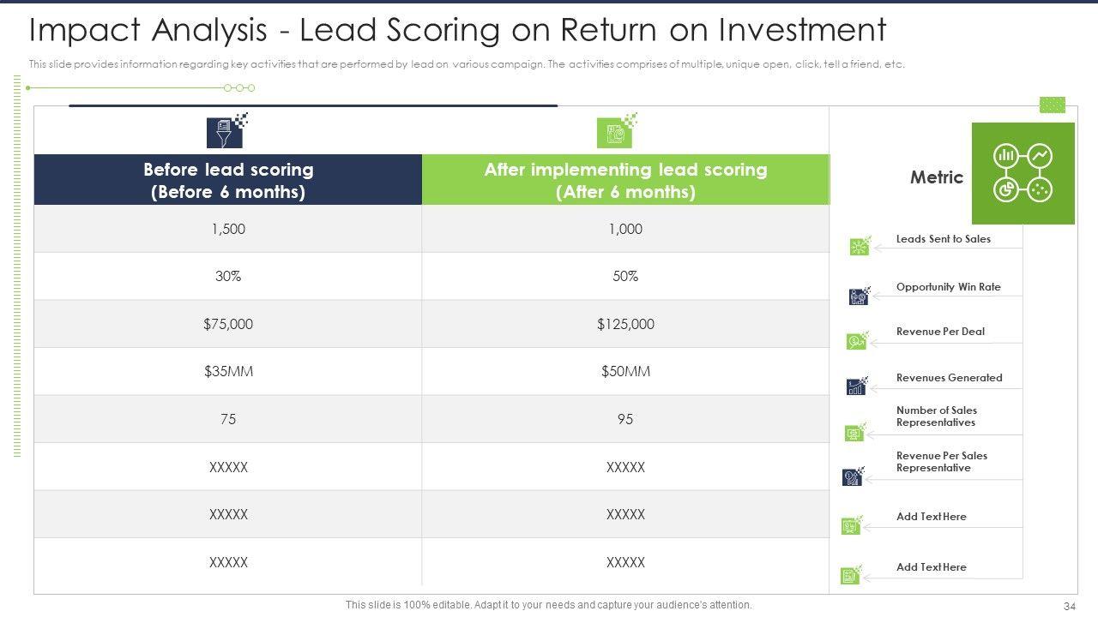Click the icon beside Leads Sent to Sales
Image resolution: width=1098 pixels, height=617 pixels.
click(860, 247)
